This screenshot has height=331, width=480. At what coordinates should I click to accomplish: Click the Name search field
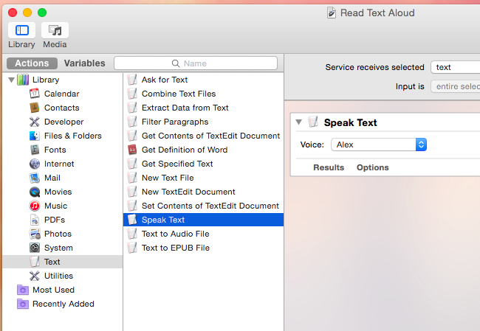[x=196, y=63]
